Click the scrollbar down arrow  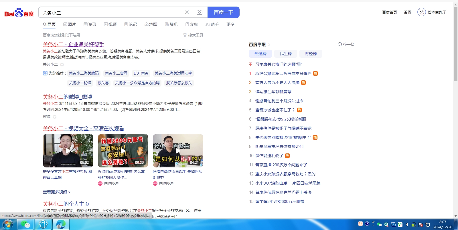click(455, 216)
